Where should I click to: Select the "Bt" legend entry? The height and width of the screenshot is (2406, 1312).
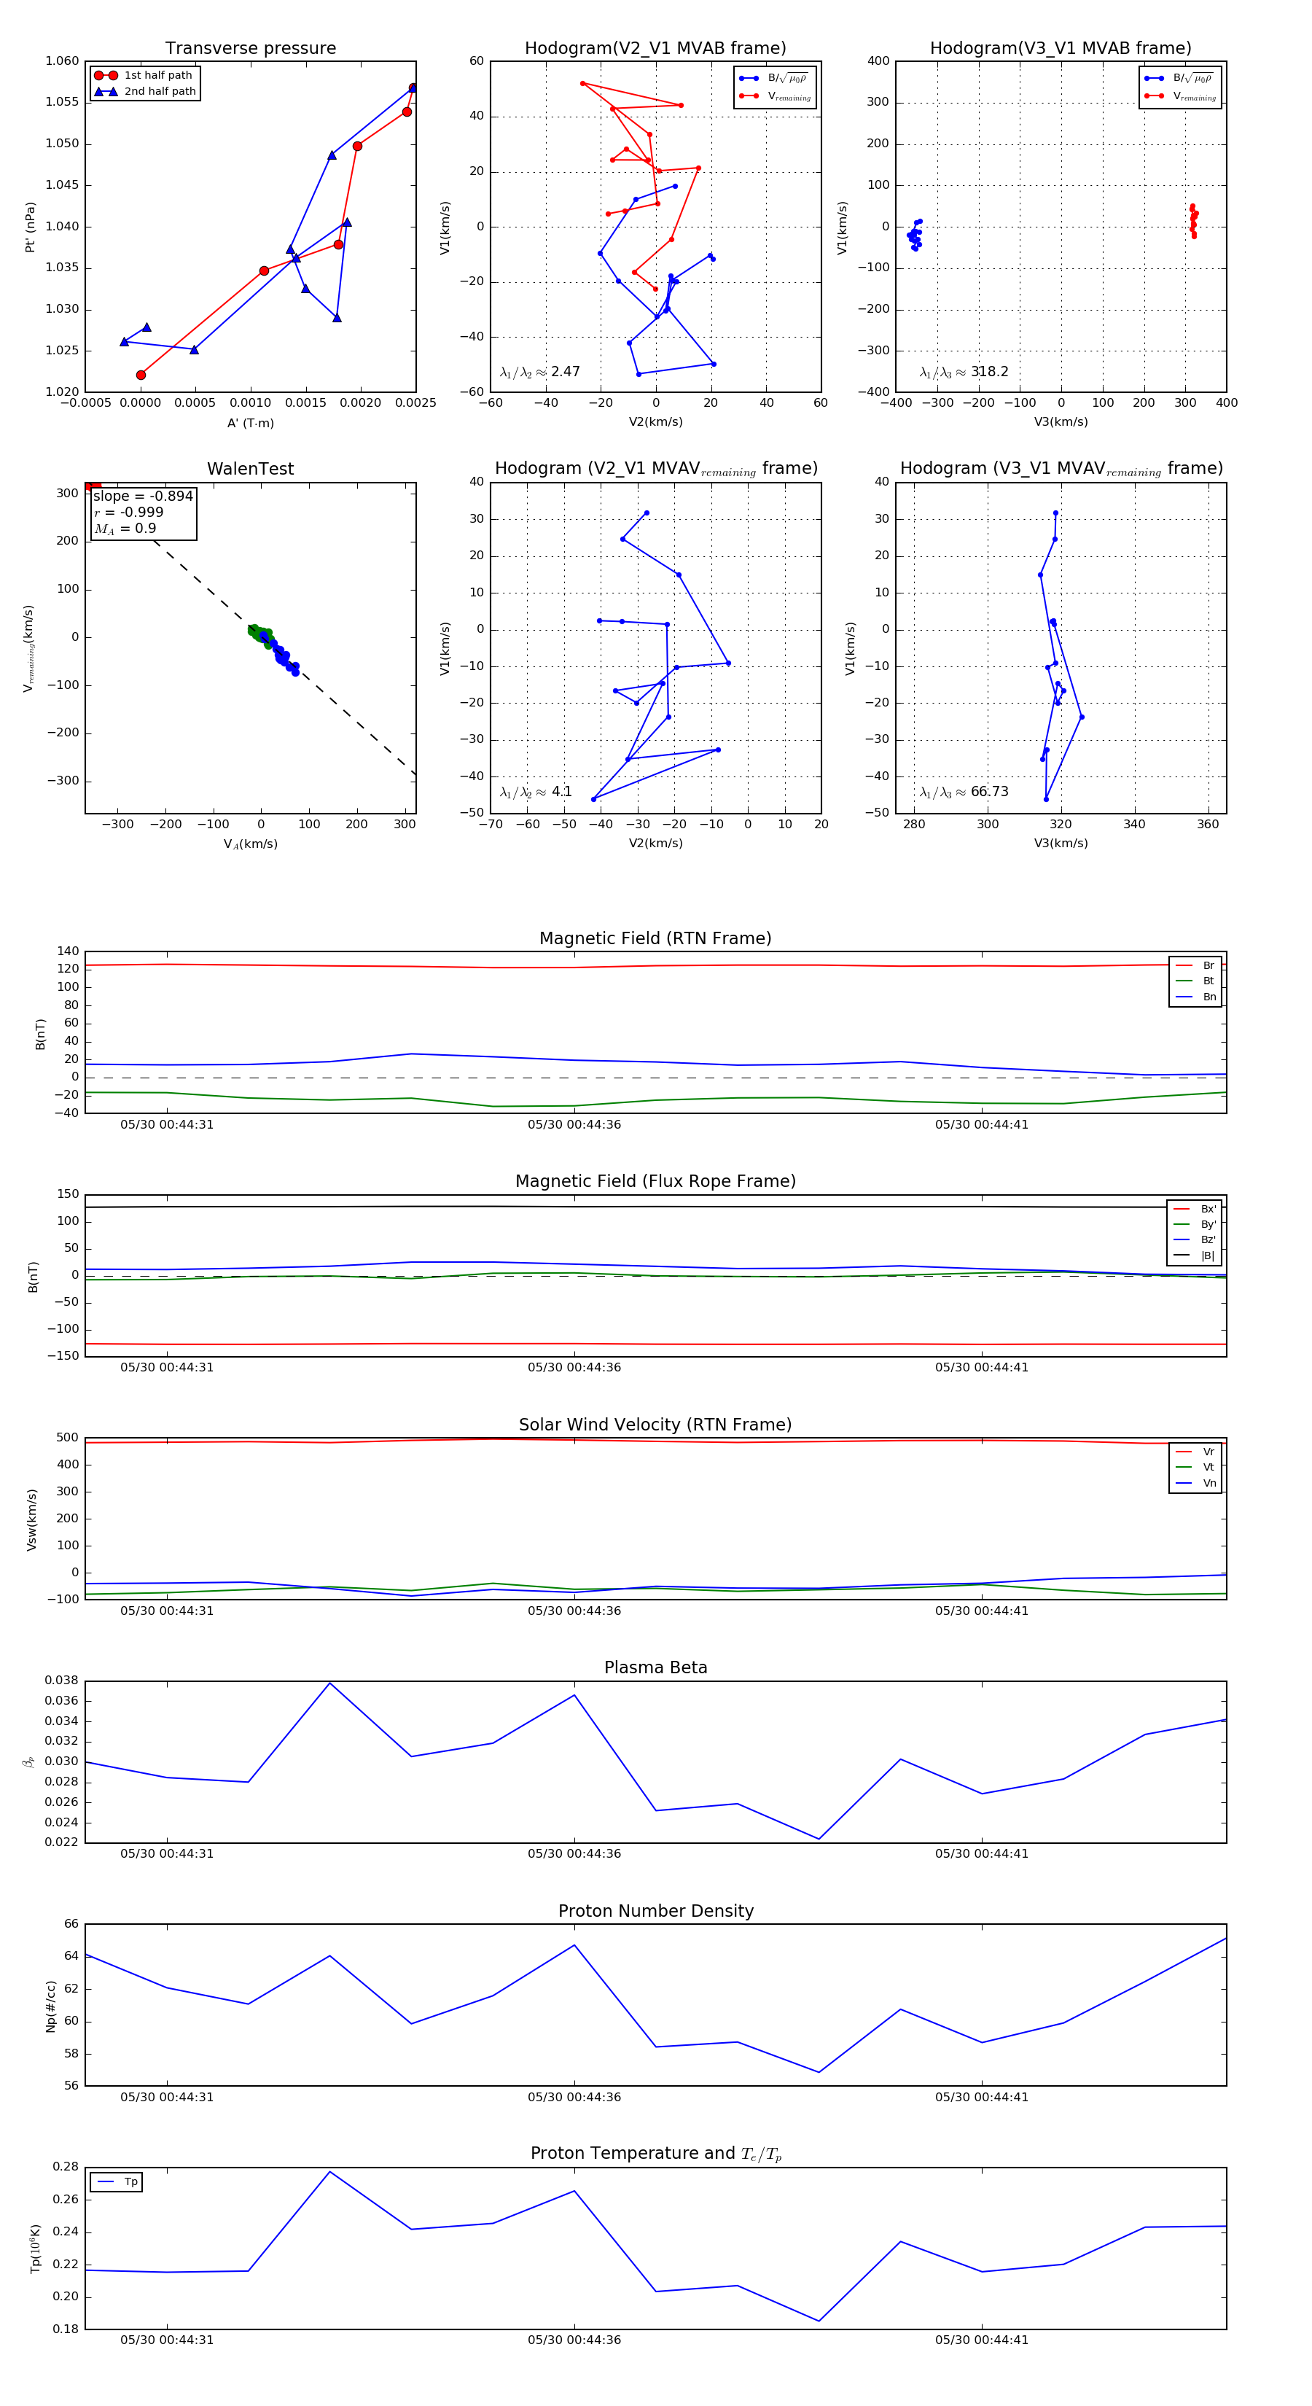tap(1195, 981)
